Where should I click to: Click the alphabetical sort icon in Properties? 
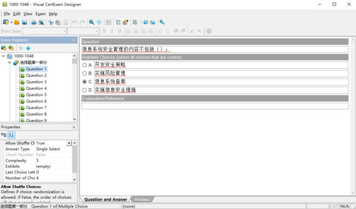12,135
